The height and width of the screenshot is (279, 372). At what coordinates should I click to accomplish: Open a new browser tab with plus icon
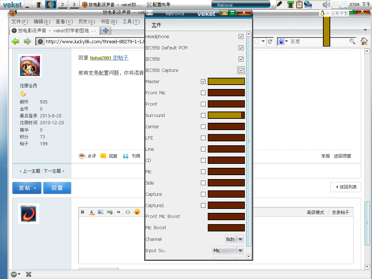106,31
